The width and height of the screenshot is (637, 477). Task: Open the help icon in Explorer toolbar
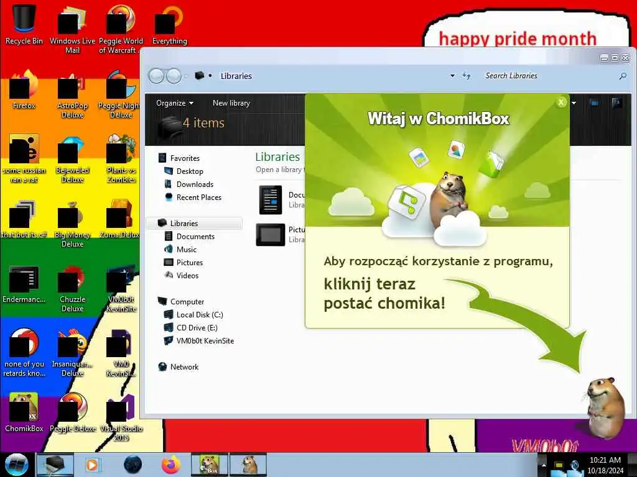616,103
